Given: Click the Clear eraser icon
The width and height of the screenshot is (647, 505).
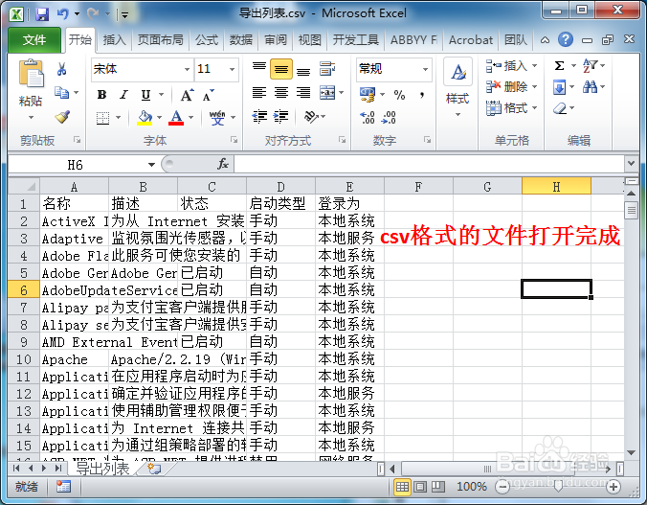Looking at the screenshot, I should tap(560, 108).
